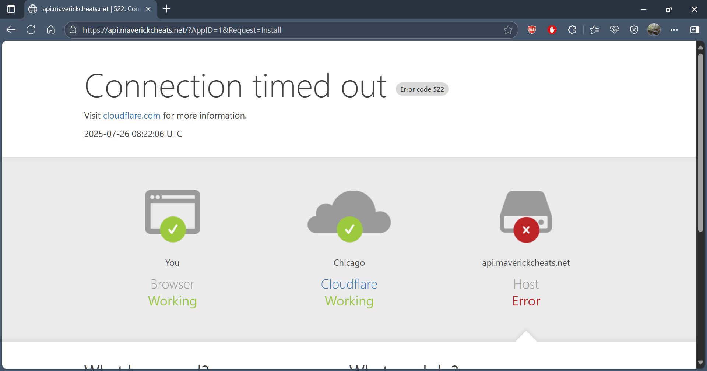This screenshot has height=371, width=707.
Task: Open the browser home page
Action: click(51, 30)
